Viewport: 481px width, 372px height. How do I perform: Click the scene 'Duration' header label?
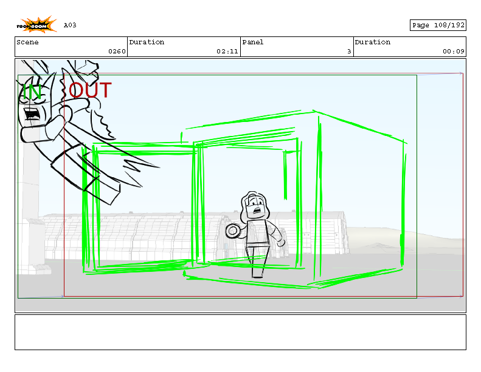pos(147,42)
